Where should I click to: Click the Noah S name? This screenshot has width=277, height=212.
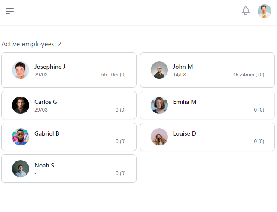click(44, 165)
